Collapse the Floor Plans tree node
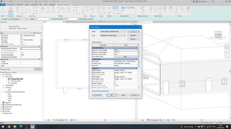The width and height of the screenshot is (231, 129). (4, 77)
